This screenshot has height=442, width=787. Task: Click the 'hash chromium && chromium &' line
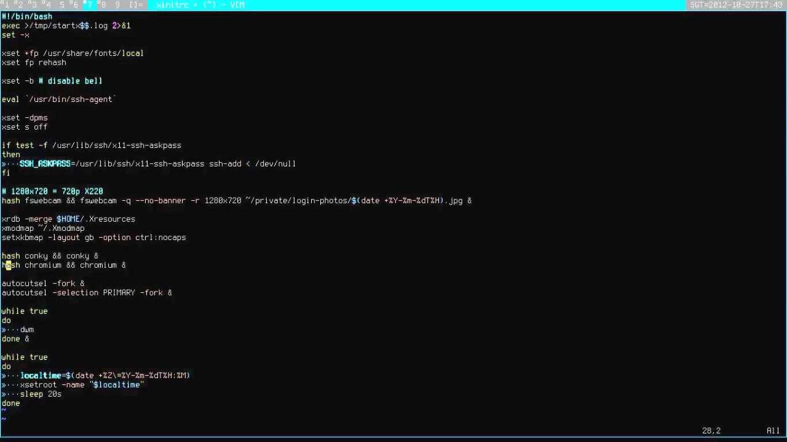pyautogui.click(x=63, y=265)
